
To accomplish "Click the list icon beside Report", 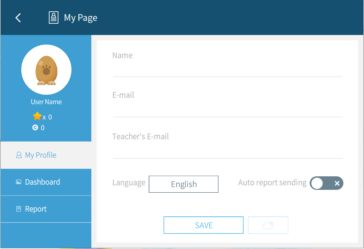I will tap(19, 209).
